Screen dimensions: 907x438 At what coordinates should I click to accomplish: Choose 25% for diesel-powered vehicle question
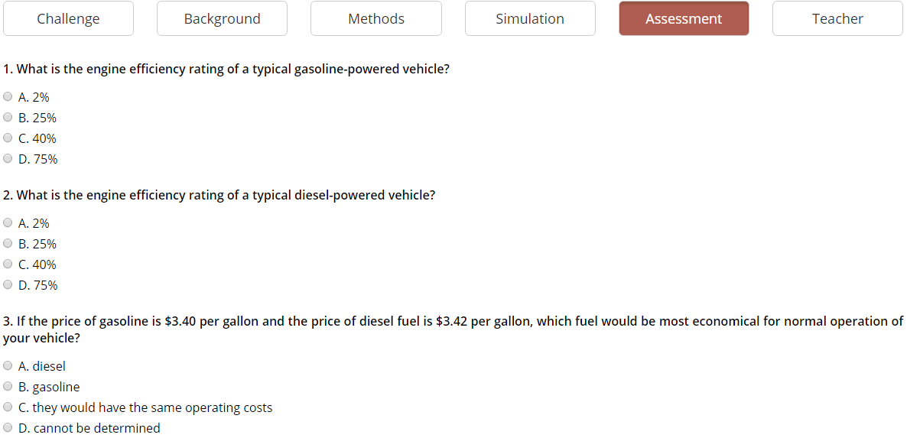[8, 243]
